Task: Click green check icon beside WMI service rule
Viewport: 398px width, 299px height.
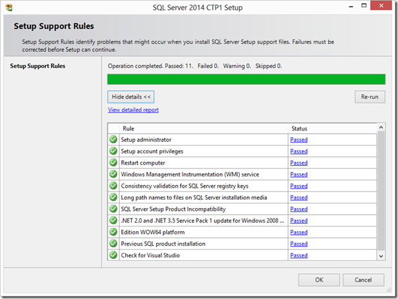Action: point(113,174)
